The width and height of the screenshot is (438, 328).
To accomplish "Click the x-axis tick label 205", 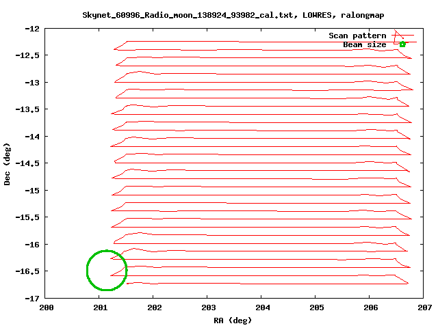I will pyautogui.click(x=317, y=307).
